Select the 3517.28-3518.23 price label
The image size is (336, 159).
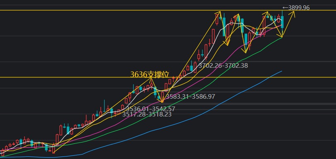click(x=147, y=114)
